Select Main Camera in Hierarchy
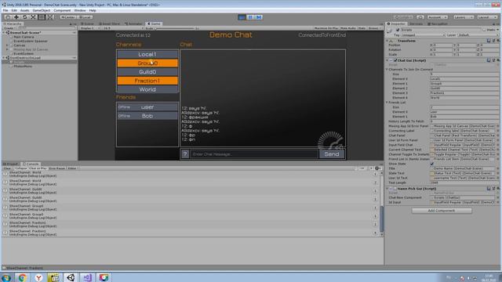 (x=24, y=37)
